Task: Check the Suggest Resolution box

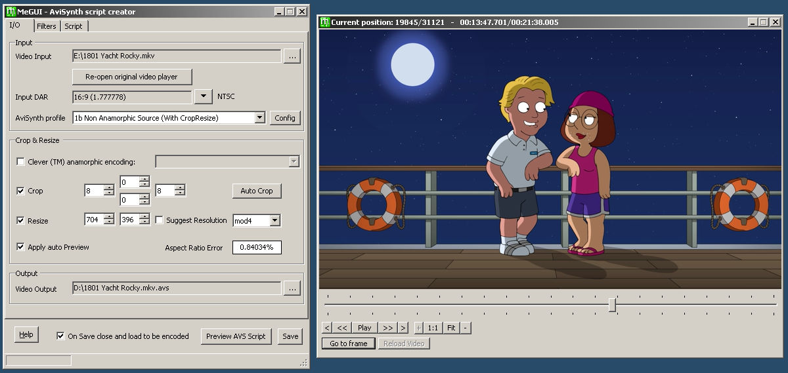Action: point(159,220)
